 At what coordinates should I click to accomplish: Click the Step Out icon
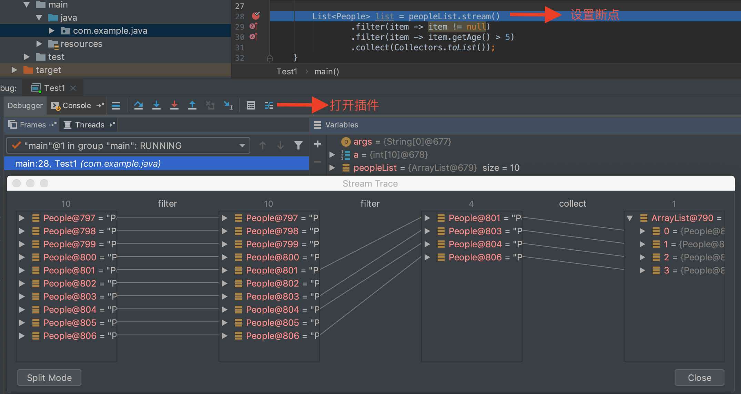192,105
